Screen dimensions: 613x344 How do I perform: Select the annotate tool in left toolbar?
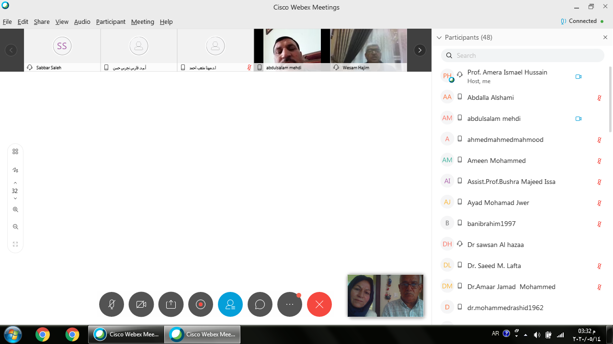(15, 170)
